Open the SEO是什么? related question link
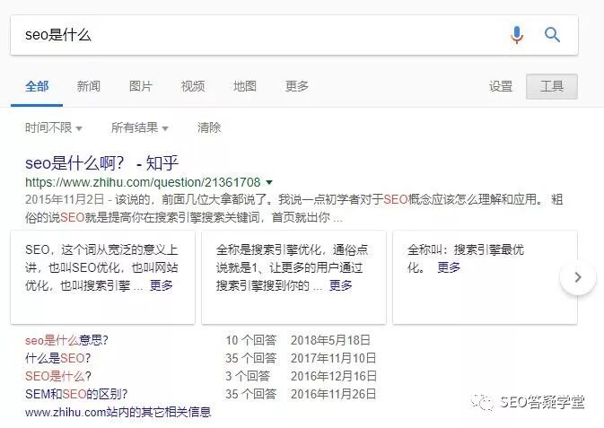This screenshot has width=604, height=428. (58, 376)
